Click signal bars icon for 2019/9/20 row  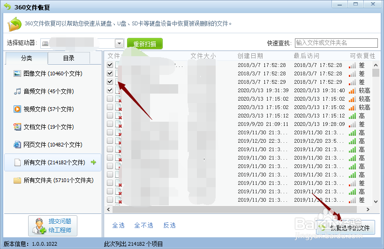coord(352,124)
